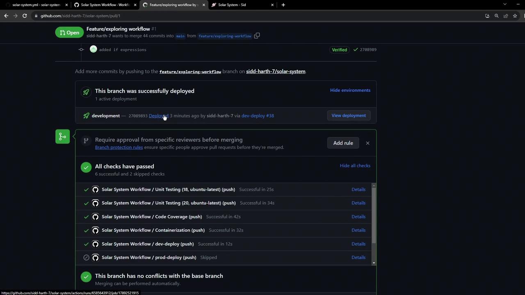Collapse the checks list with 'Hide all checks'
525x295 pixels.
click(x=355, y=166)
